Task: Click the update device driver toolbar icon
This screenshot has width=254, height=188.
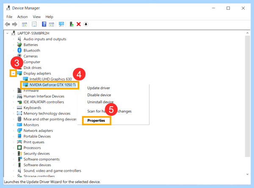Action: click(x=72, y=24)
